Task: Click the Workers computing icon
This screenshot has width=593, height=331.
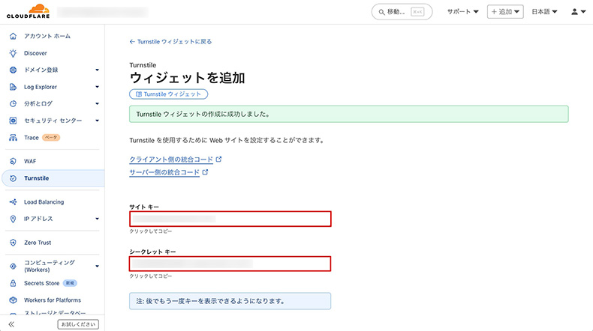Action: 13,266
